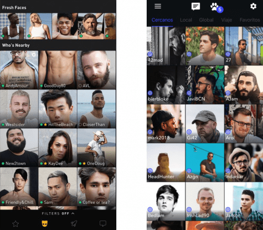This screenshot has width=263, height=230.
Task: Open the settings gear icon
Action: click(x=253, y=6)
